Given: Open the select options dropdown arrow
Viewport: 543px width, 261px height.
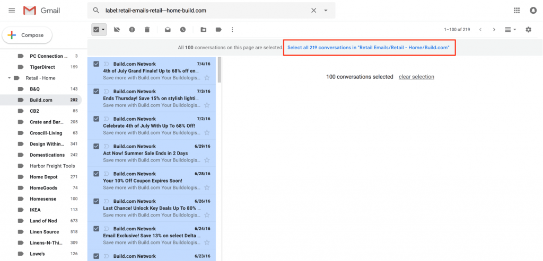Looking at the screenshot, I should point(103,30).
